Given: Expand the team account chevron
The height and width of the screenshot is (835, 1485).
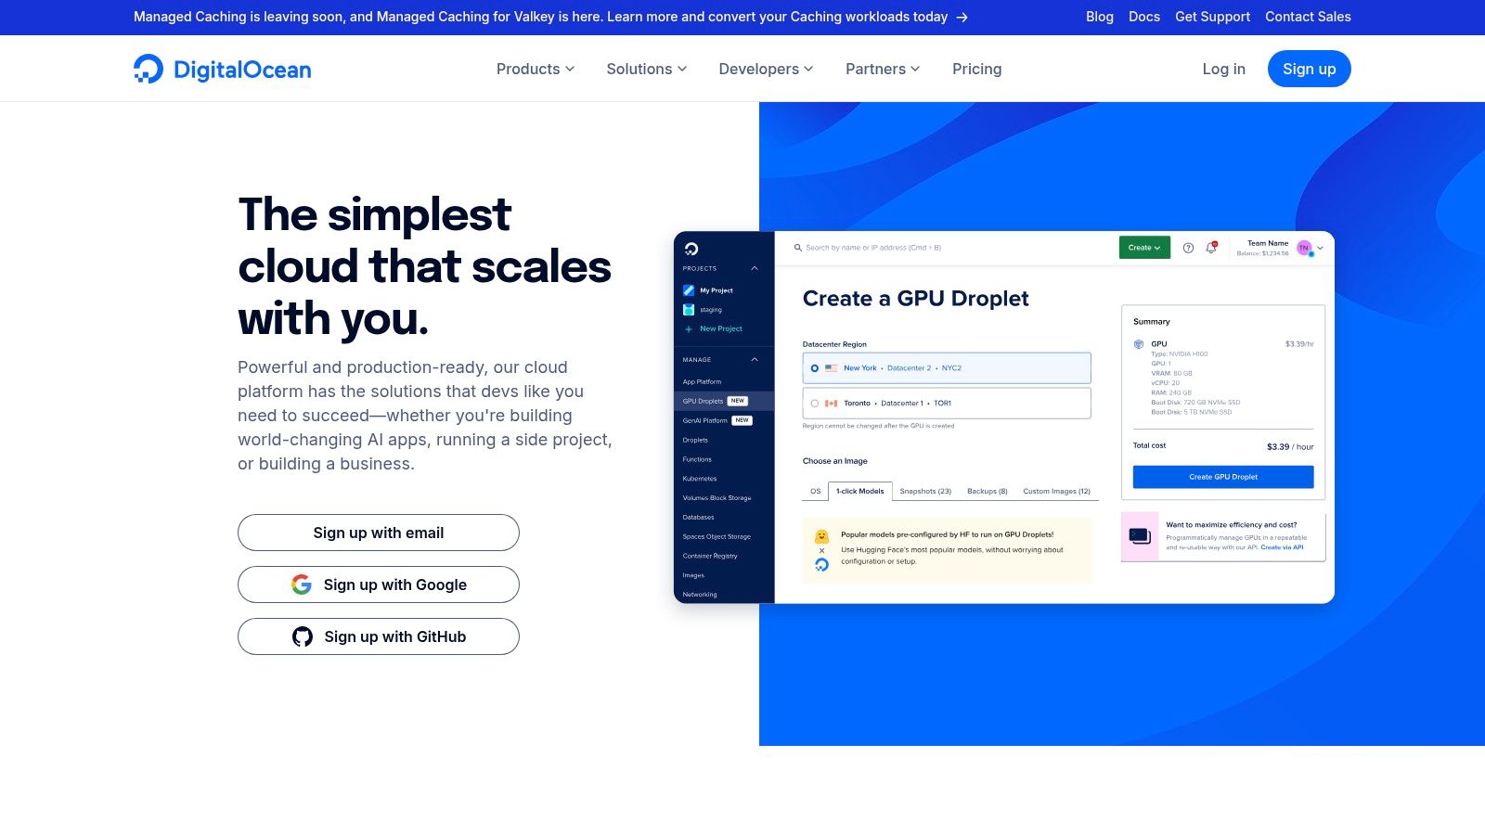Looking at the screenshot, I should coord(1320,248).
